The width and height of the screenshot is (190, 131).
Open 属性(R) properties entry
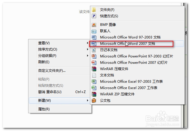(60, 109)
